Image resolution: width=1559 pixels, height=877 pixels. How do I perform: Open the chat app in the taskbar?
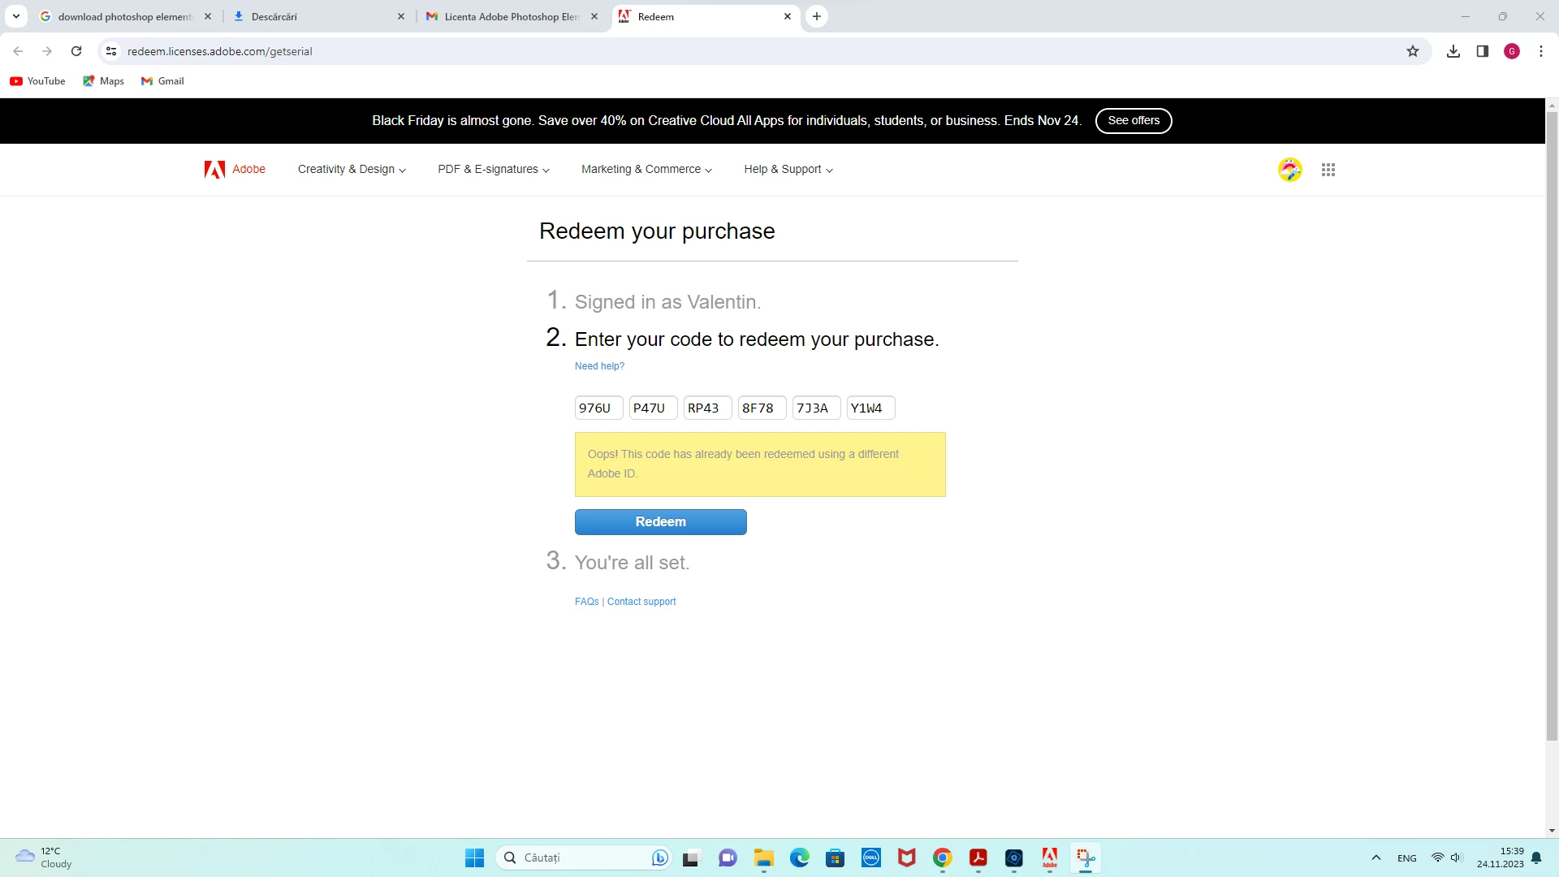tap(728, 858)
